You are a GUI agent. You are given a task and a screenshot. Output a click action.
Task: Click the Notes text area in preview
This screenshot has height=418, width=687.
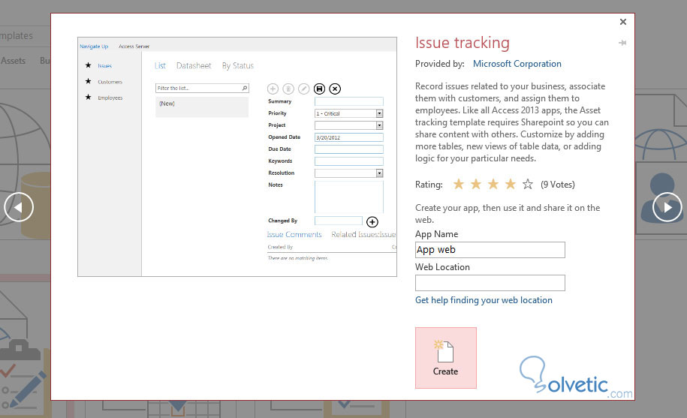(x=349, y=197)
